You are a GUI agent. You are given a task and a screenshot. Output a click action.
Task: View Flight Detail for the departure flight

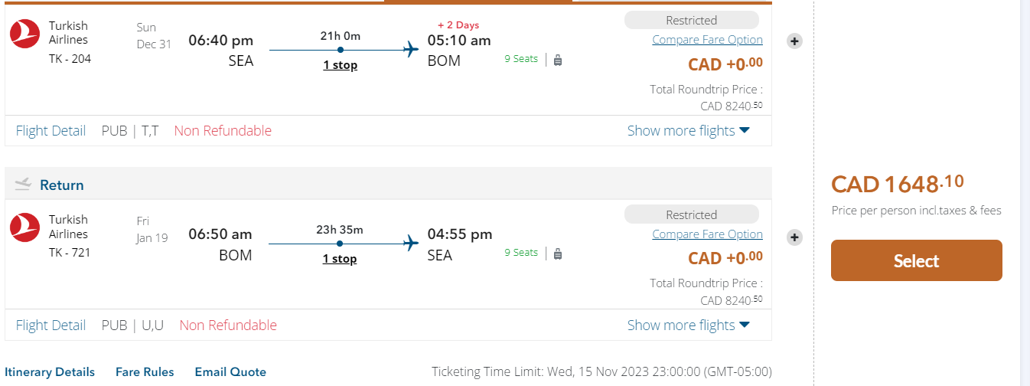pyautogui.click(x=51, y=131)
